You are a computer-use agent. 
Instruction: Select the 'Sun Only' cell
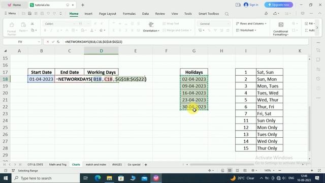pyautogui.click(x=270, y=120)
